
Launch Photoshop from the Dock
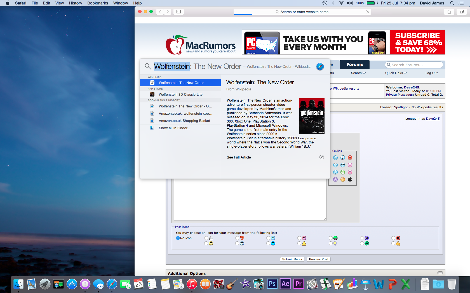272,284
